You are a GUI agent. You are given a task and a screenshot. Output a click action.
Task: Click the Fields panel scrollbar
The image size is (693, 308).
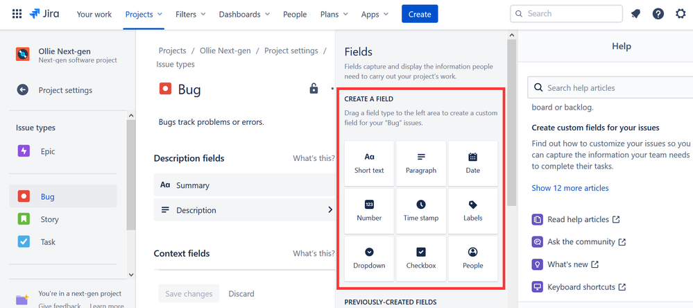coord(511,123)
